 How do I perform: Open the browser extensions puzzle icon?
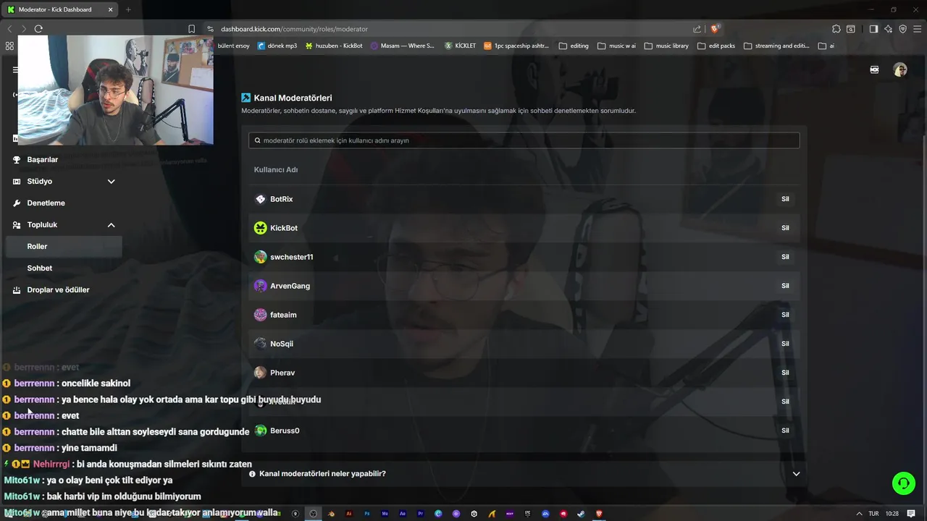[x=836, y=29]
